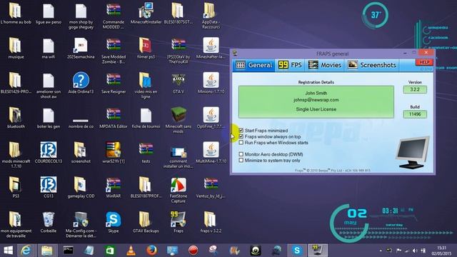Enable Run Fraps when Windows starts

coord(241,143)
